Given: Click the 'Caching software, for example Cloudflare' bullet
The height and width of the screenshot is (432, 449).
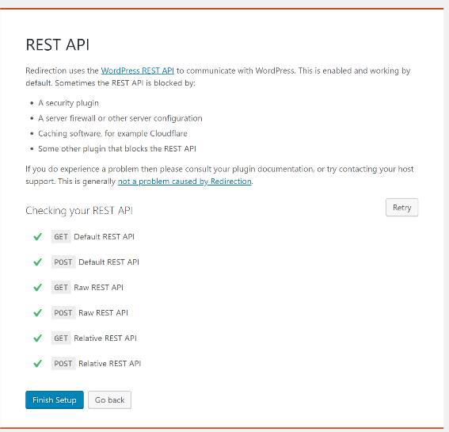Looking at the screenshot, I should point(112,133).
